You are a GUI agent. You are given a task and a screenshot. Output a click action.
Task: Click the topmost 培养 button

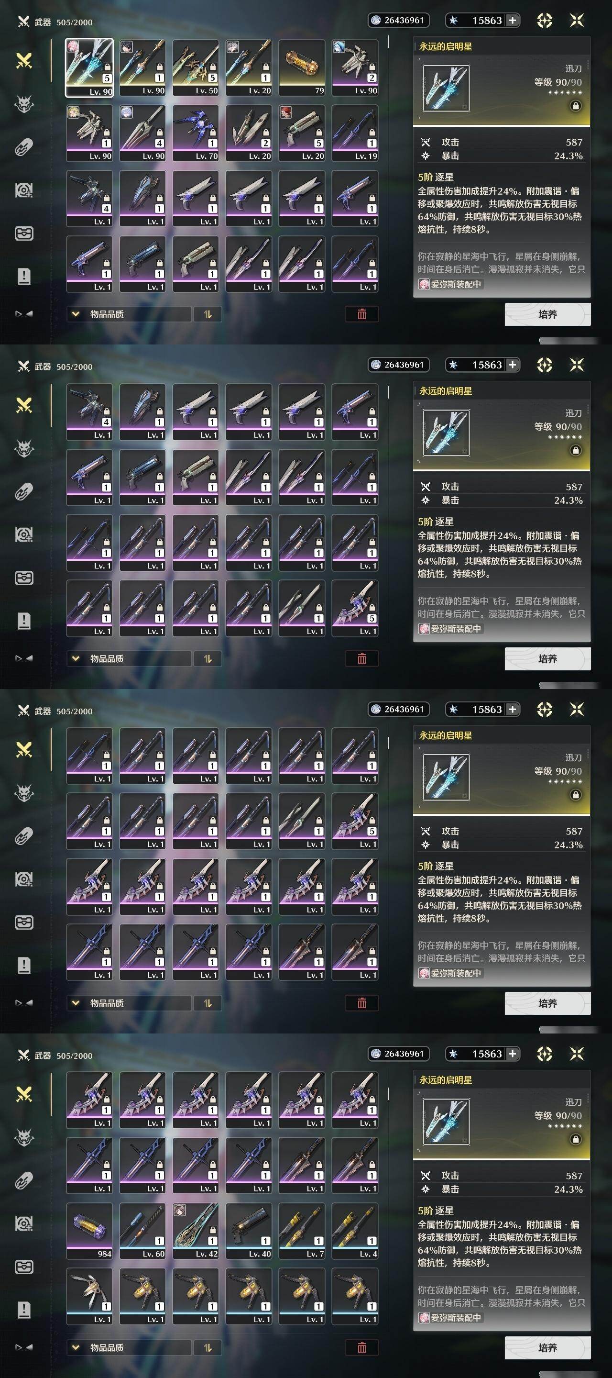click(547, 314)
